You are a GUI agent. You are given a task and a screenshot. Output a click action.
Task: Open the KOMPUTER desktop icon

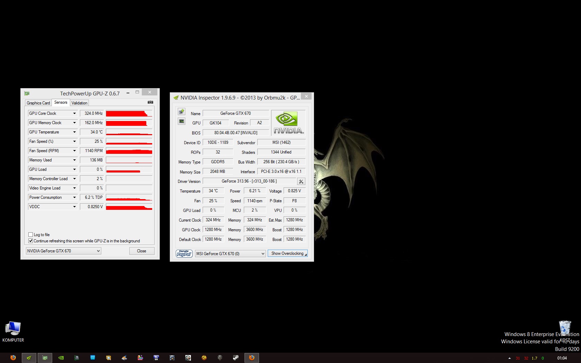click(x=13, y=332)
